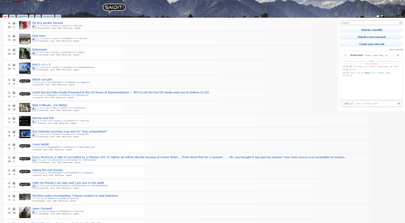Vote insightful on the Covid Vaccine Data post
Viewport: 405px width, 223px height.
tap(9, 93)
